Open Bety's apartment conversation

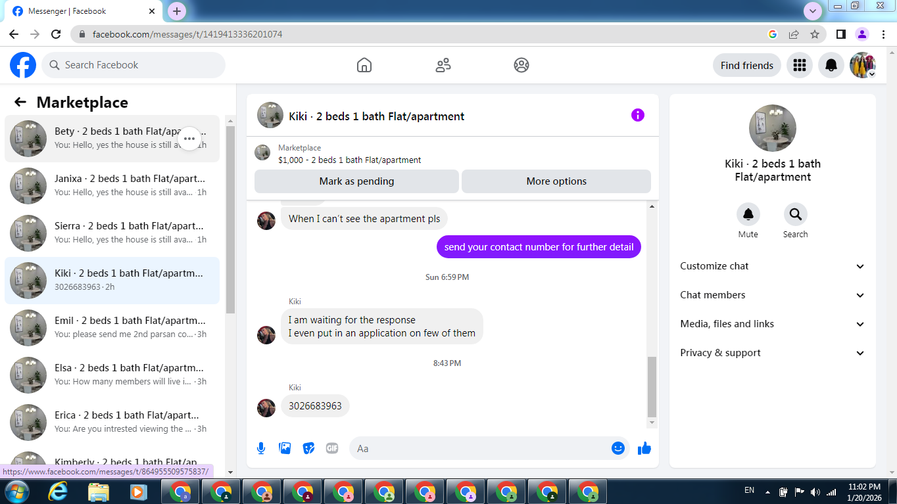pos(112,139)
